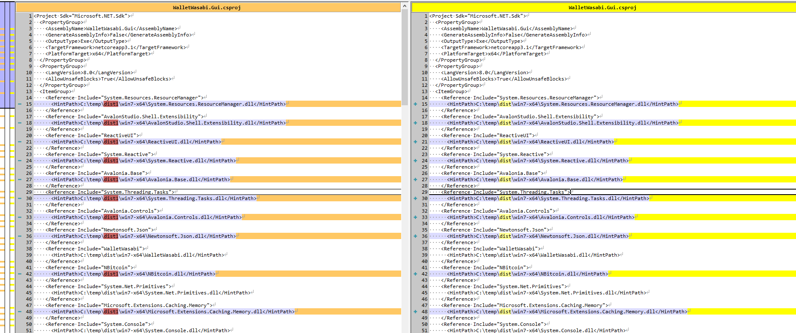Click the minus diff marker on left line 27

[20, 180]
